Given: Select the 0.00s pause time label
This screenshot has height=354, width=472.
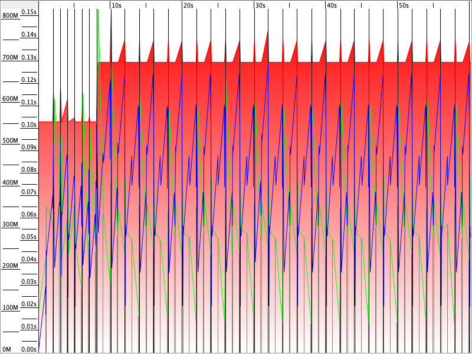Looking at the screenshot, I should click(x=29, y=349).
